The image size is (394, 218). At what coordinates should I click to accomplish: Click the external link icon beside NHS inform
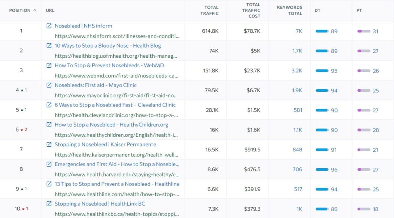[49, 26]
